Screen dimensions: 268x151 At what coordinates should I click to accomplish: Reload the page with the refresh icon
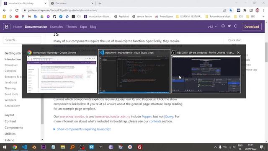tap(17, 10)
